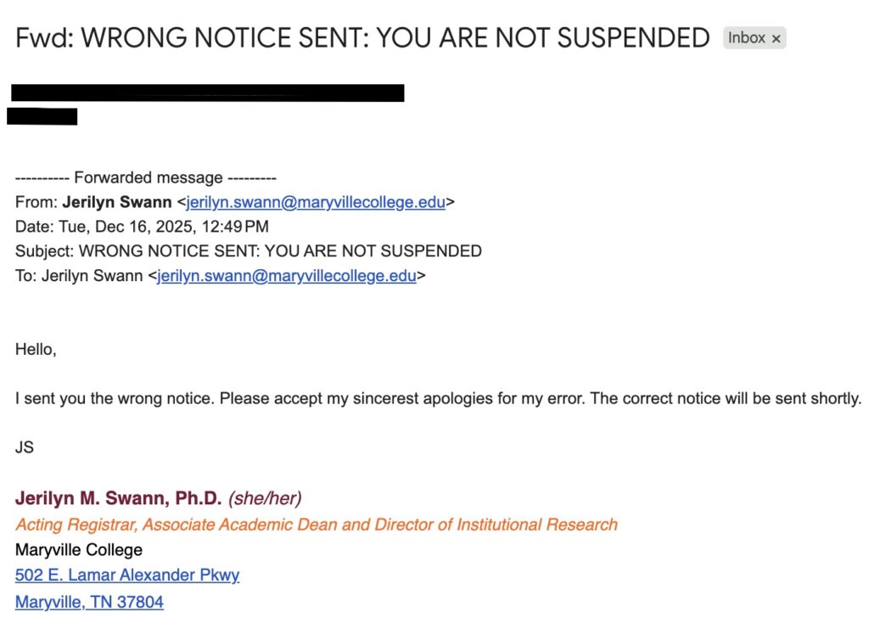Click the wrong notice apology sentence

[x=438, y=398]
